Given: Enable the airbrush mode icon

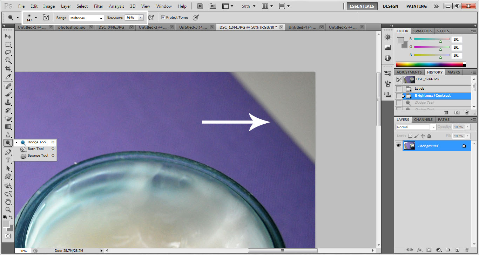Looking at the screenshot, I should coord(151,17).
